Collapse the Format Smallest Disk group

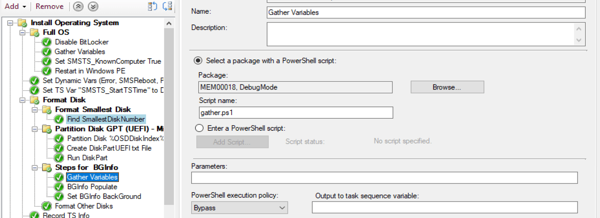pos(34,110)
